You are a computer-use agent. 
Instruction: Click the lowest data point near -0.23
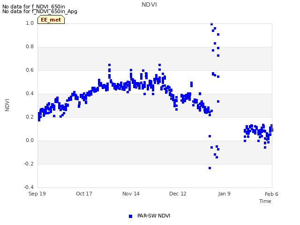point(210,168)
